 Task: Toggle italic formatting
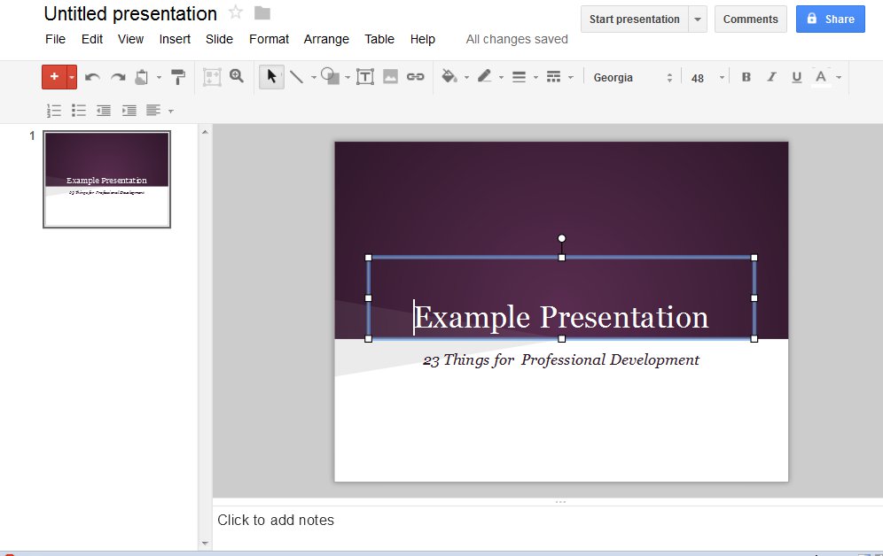click(x=771, y=77)
